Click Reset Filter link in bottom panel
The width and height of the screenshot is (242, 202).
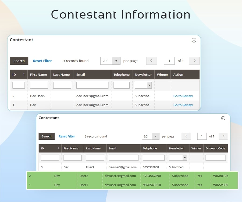click(67, 136)
